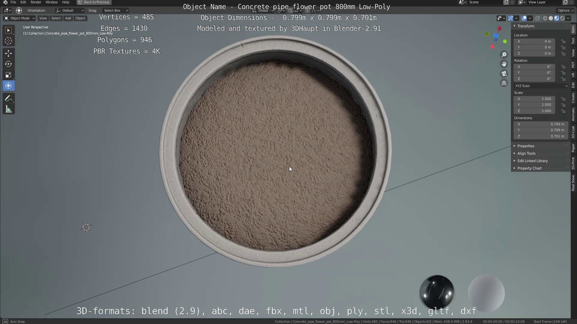Image resolution: width=577 pixels, height=324 pixels.
Task: Open the Render menu
Action: tap(36, 2)
